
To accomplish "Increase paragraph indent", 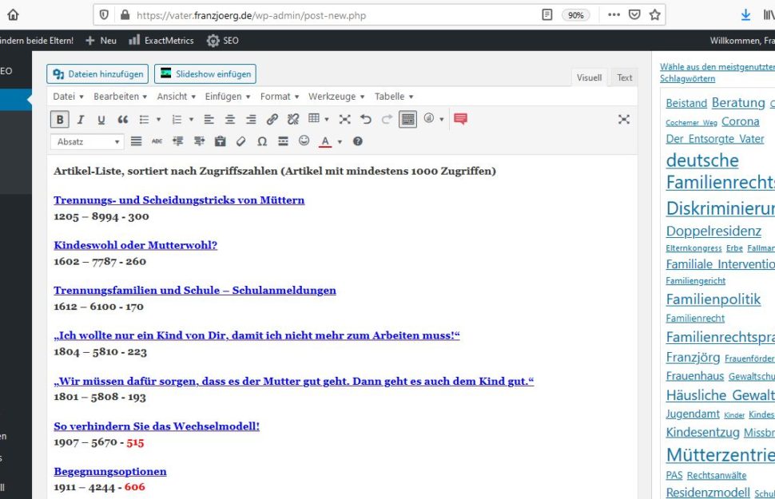I will coord(199,142).
